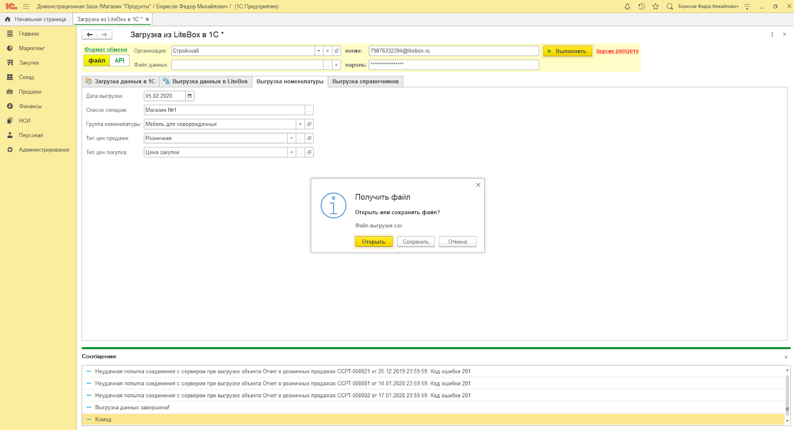Click Отмена in the file dialog
Screen dimensions: 794x430
point(458,242)
